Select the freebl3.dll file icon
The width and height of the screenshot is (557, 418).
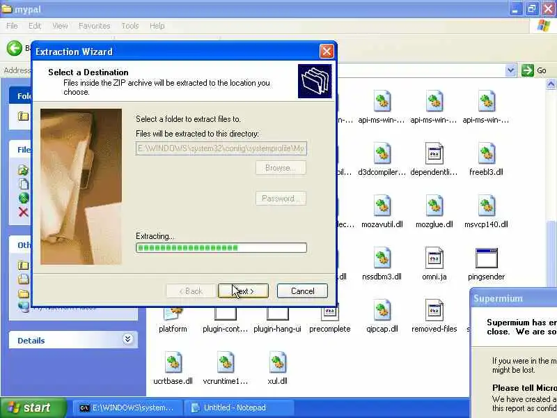[486, 153]
